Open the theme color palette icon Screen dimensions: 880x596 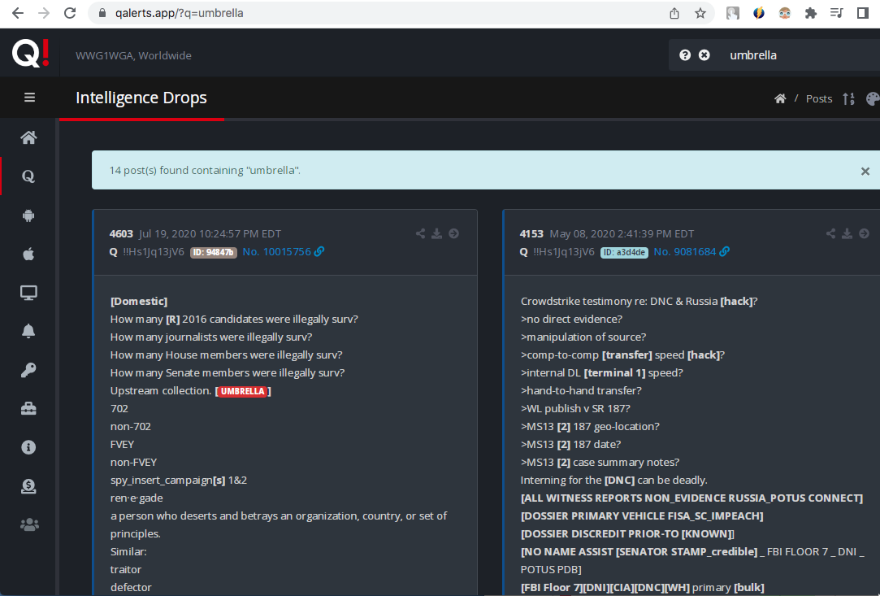coord(873,99)
